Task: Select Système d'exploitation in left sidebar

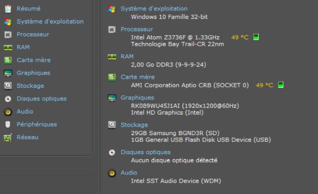Action: [x=50, y=21]
